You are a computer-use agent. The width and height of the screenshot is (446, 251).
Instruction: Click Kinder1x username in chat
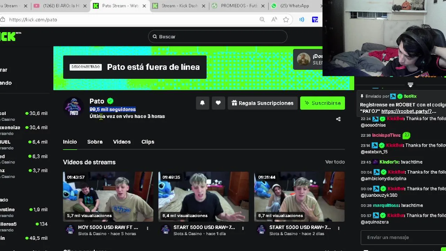(x=389, y=162)
